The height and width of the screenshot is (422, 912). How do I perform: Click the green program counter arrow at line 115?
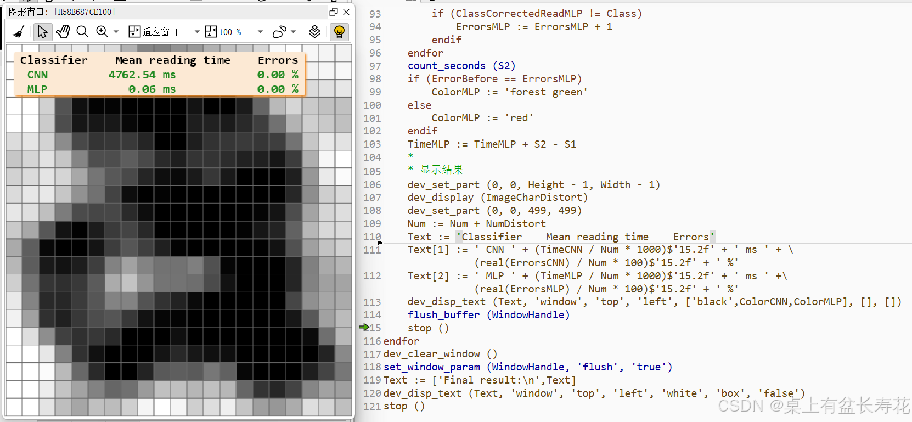364,327
